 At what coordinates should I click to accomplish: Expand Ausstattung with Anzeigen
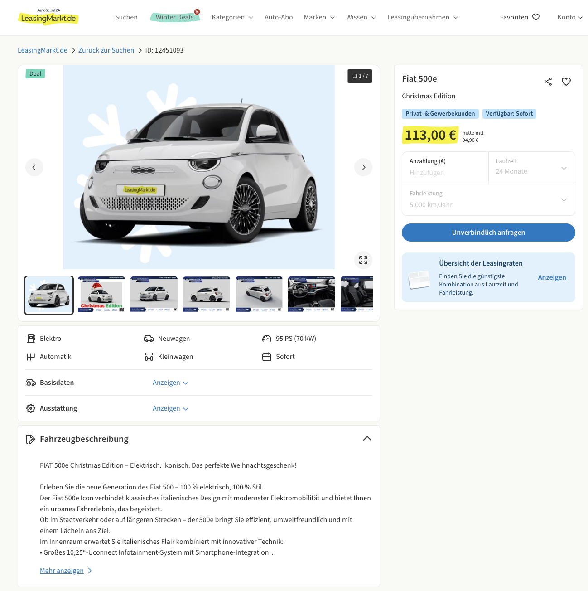tap(170, 408)
